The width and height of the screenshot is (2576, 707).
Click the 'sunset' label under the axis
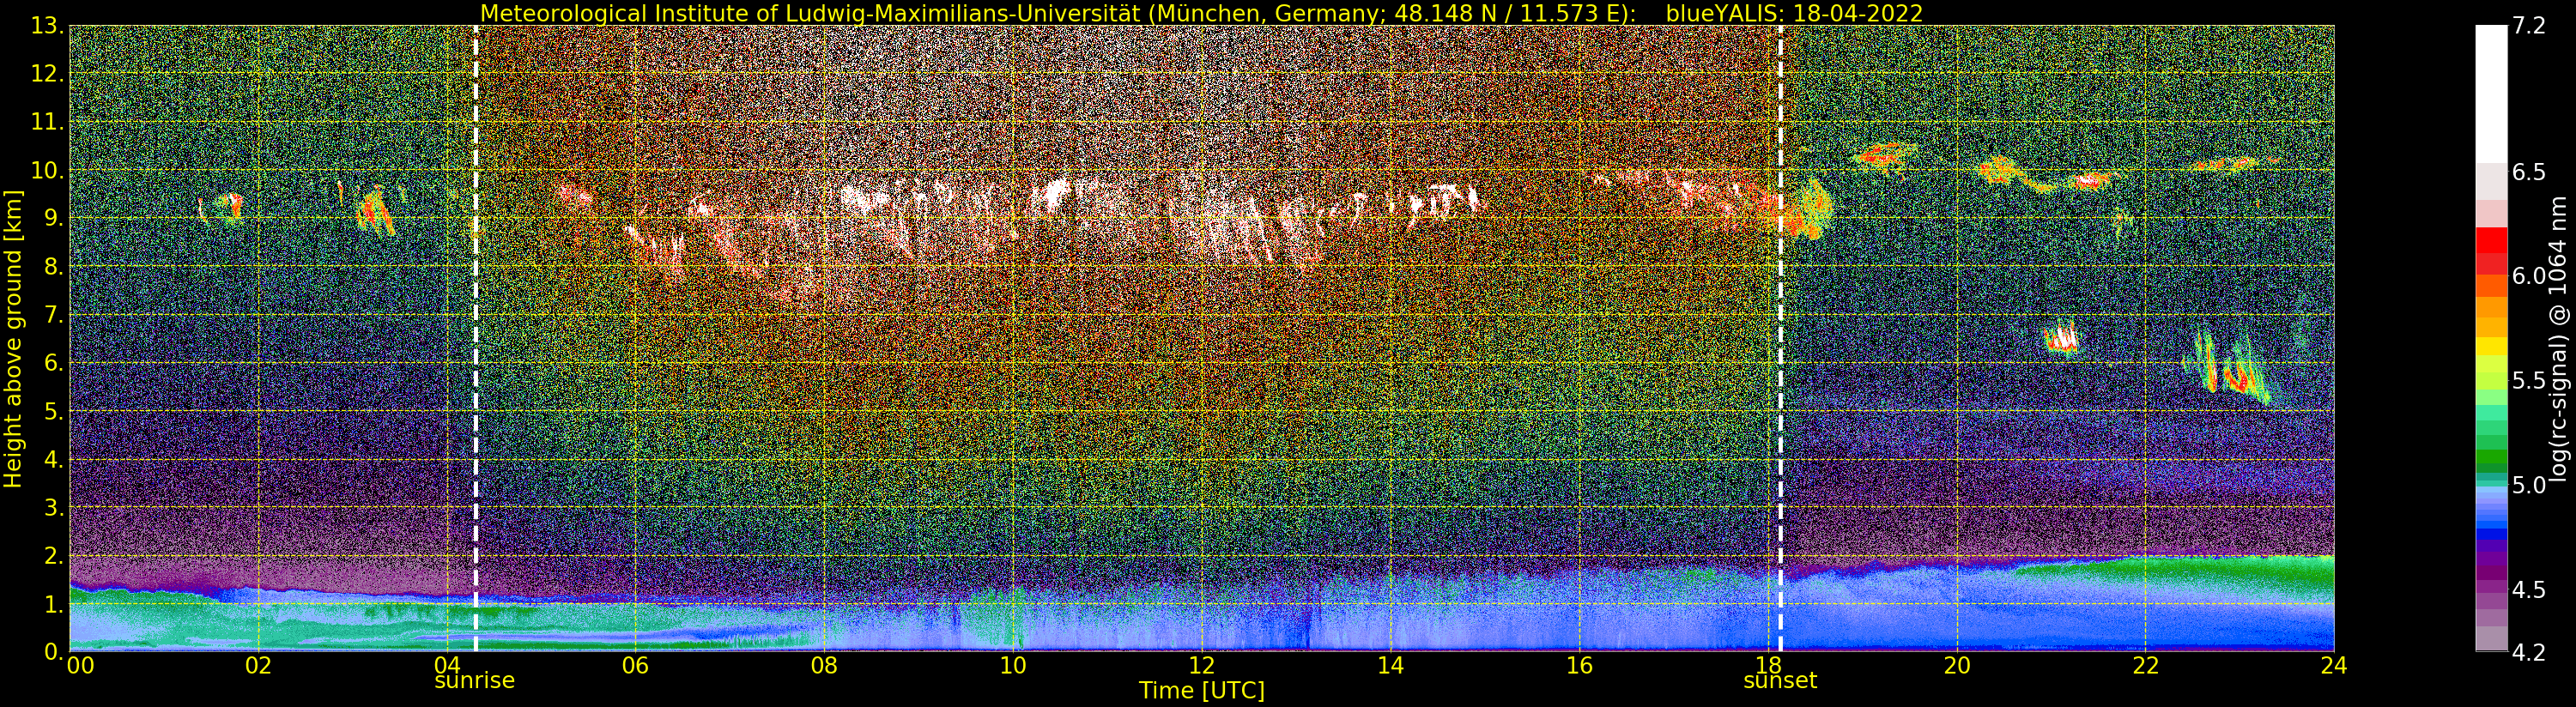point(1780,681)
